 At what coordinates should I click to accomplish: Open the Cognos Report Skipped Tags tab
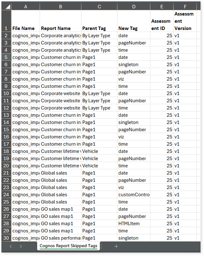pyautogui.click(x=69, y=246)
